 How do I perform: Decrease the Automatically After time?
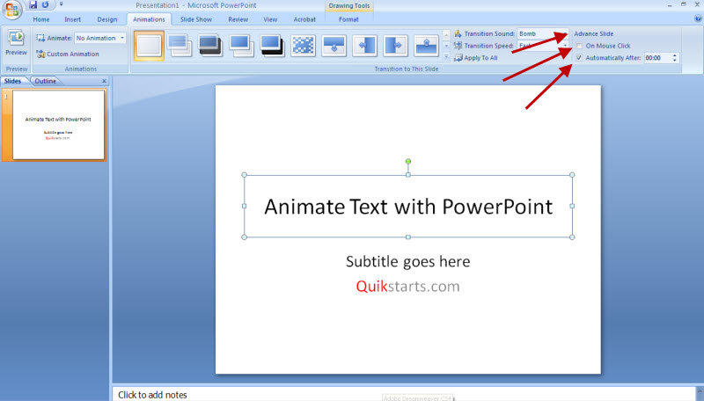coord(675,60)
